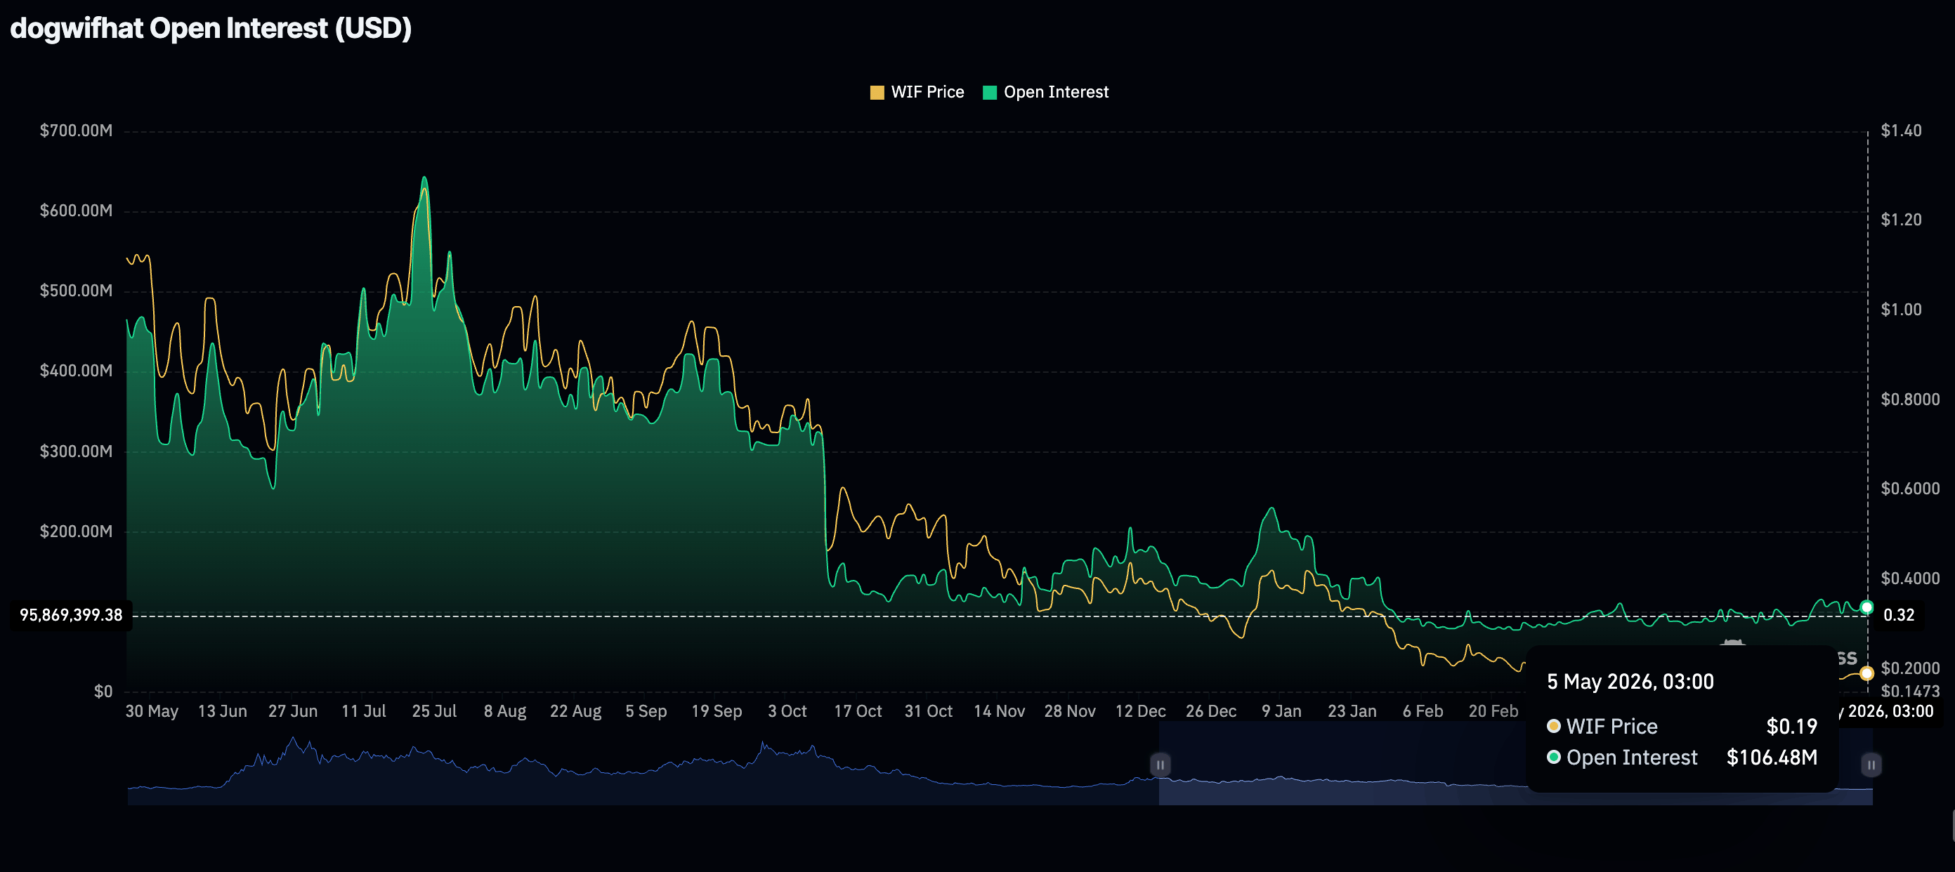Click the 27 Jun date label

(x=293, y=711)
